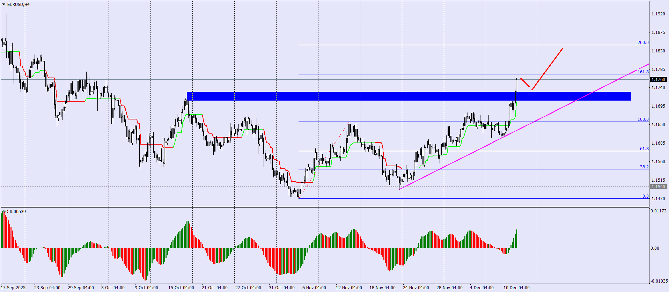Select the 0.0 Fibonacci level label
Image resolution: width=669 pixels, height=292 pixels.
(x=646, y=196)
